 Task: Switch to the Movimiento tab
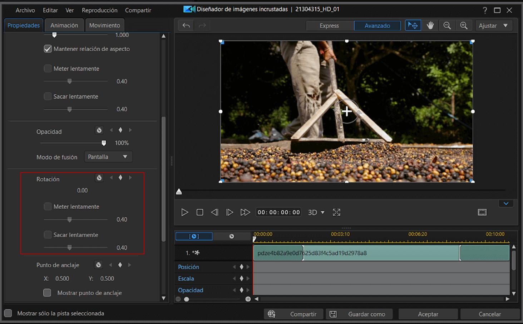pos(105,25)
